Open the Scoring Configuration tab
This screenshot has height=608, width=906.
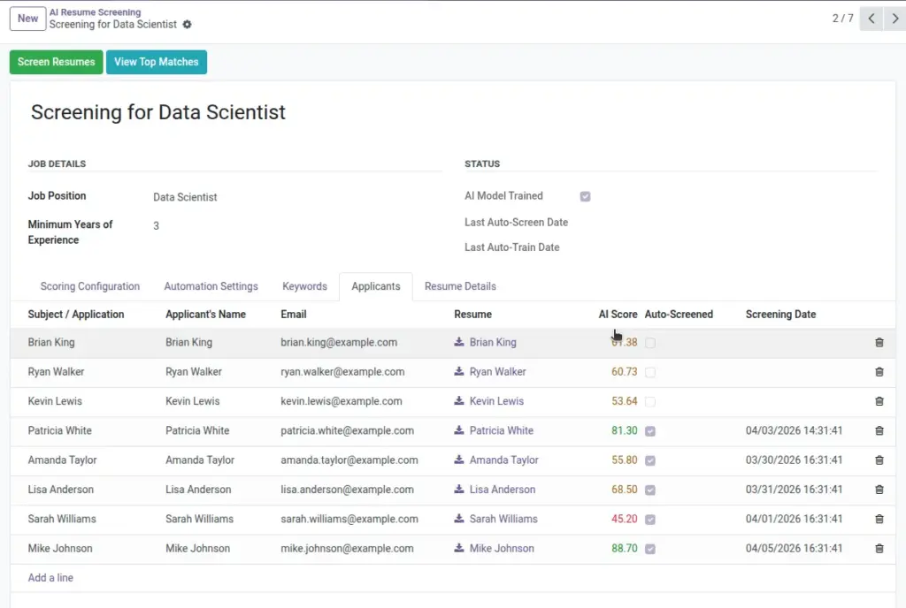point(90,286)
